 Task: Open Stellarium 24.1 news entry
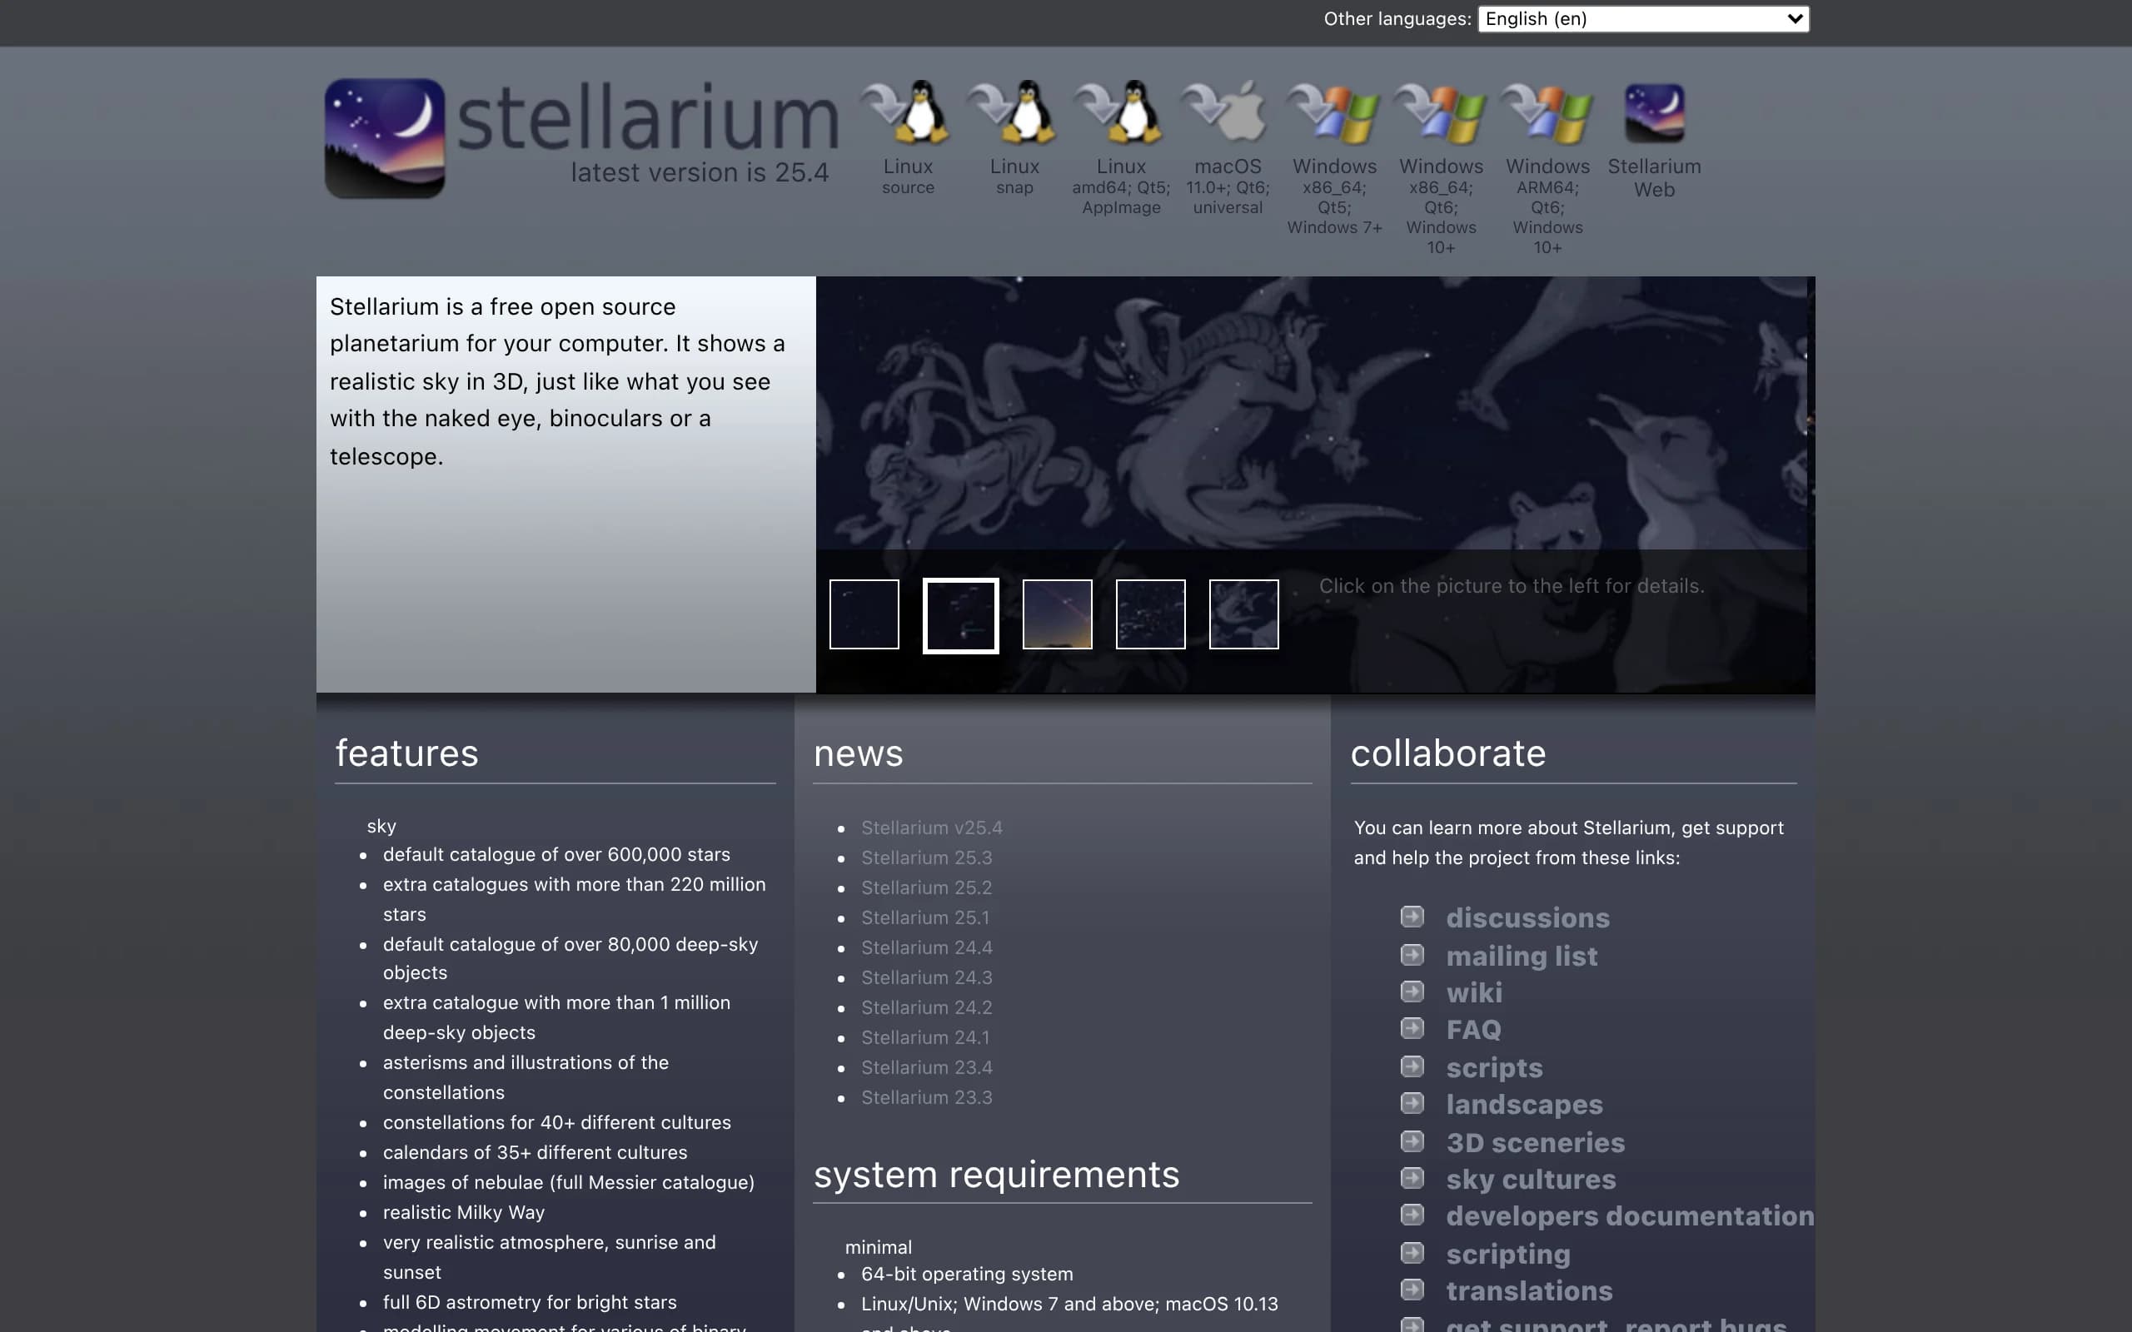coord(925,1038)
